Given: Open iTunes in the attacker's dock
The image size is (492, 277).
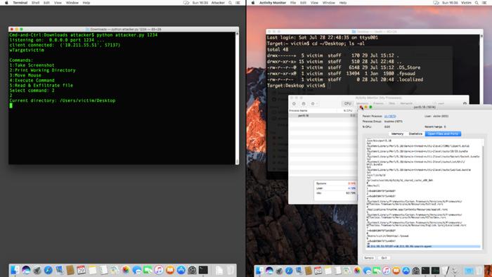Looking at the screenshot, I should [x=159, y=270].
